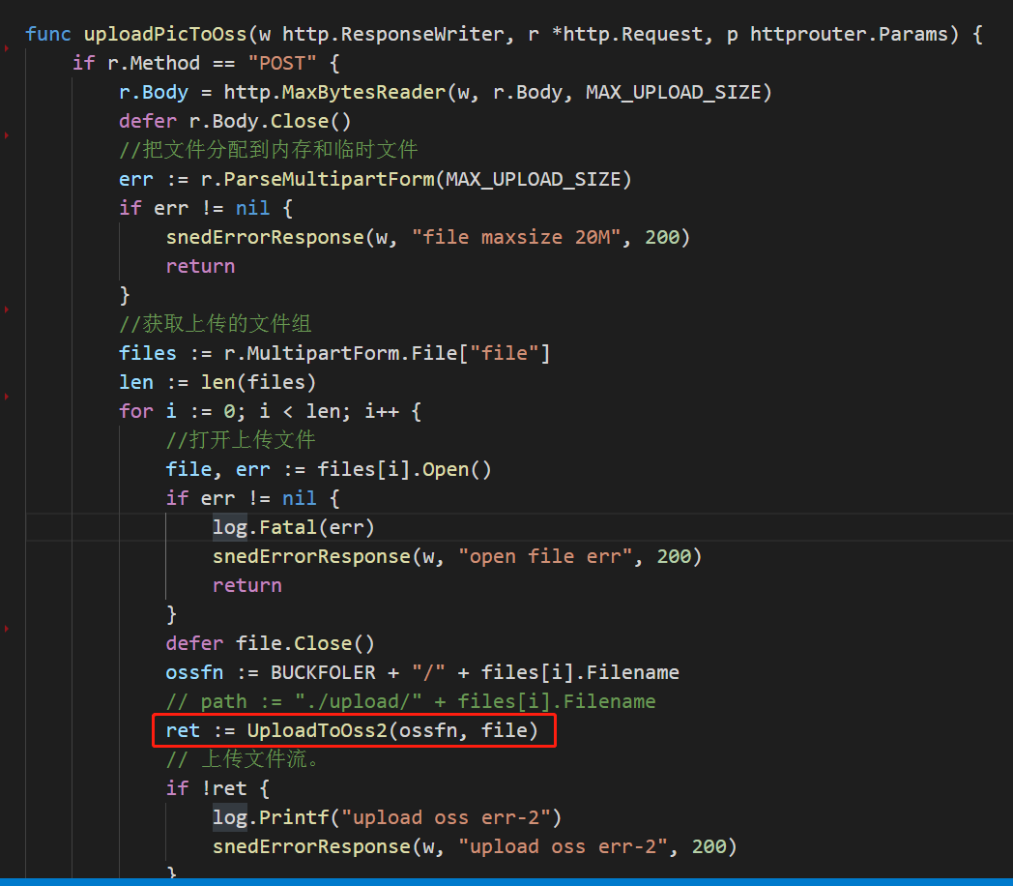Click files[i].Filename in ossfn line
1013x886 pixels.
(580, 673)
